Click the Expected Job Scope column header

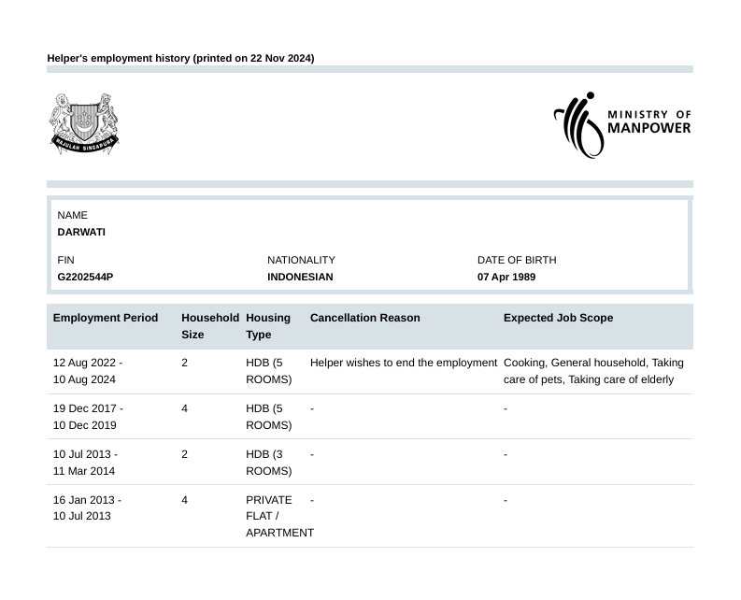tap(558, 318)
